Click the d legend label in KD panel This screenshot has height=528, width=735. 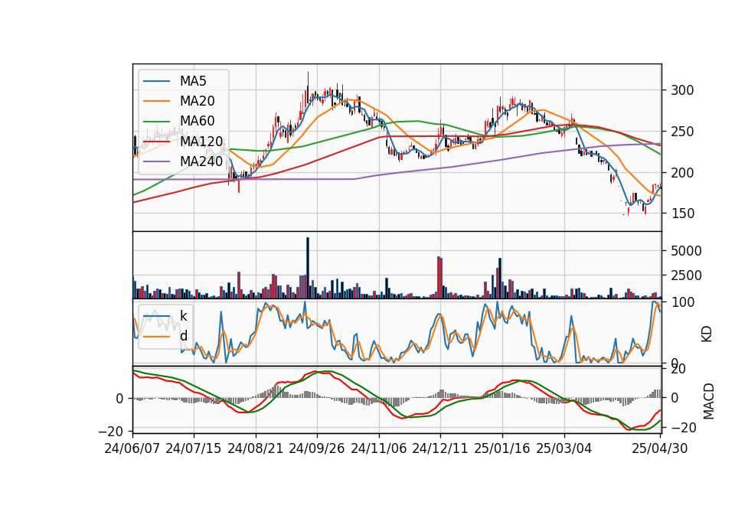[183, 336]
